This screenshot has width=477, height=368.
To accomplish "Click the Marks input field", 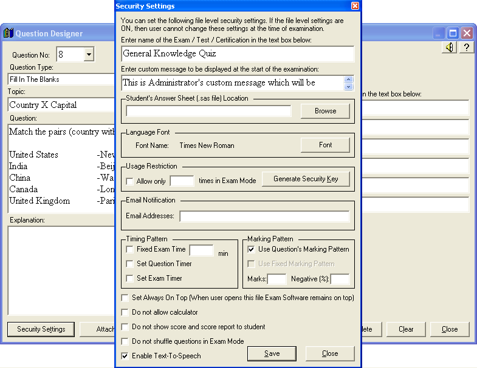I will coord(276,279).
